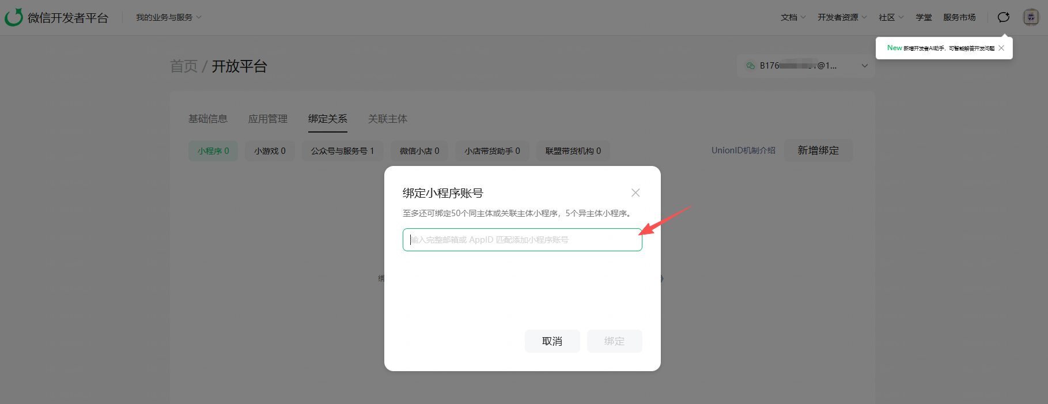Switch to the 应用管理 tab
The image size is (1048, 404).
click(x=268, y=119)
